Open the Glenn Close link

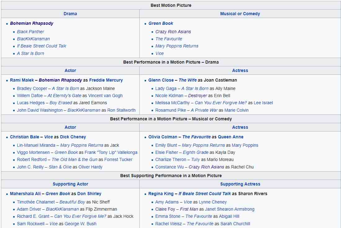coord(161,80)
